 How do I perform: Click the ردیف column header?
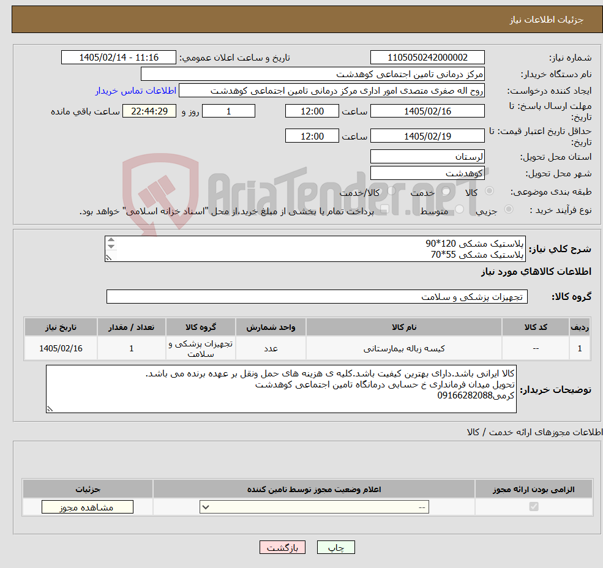click(580, 327)
